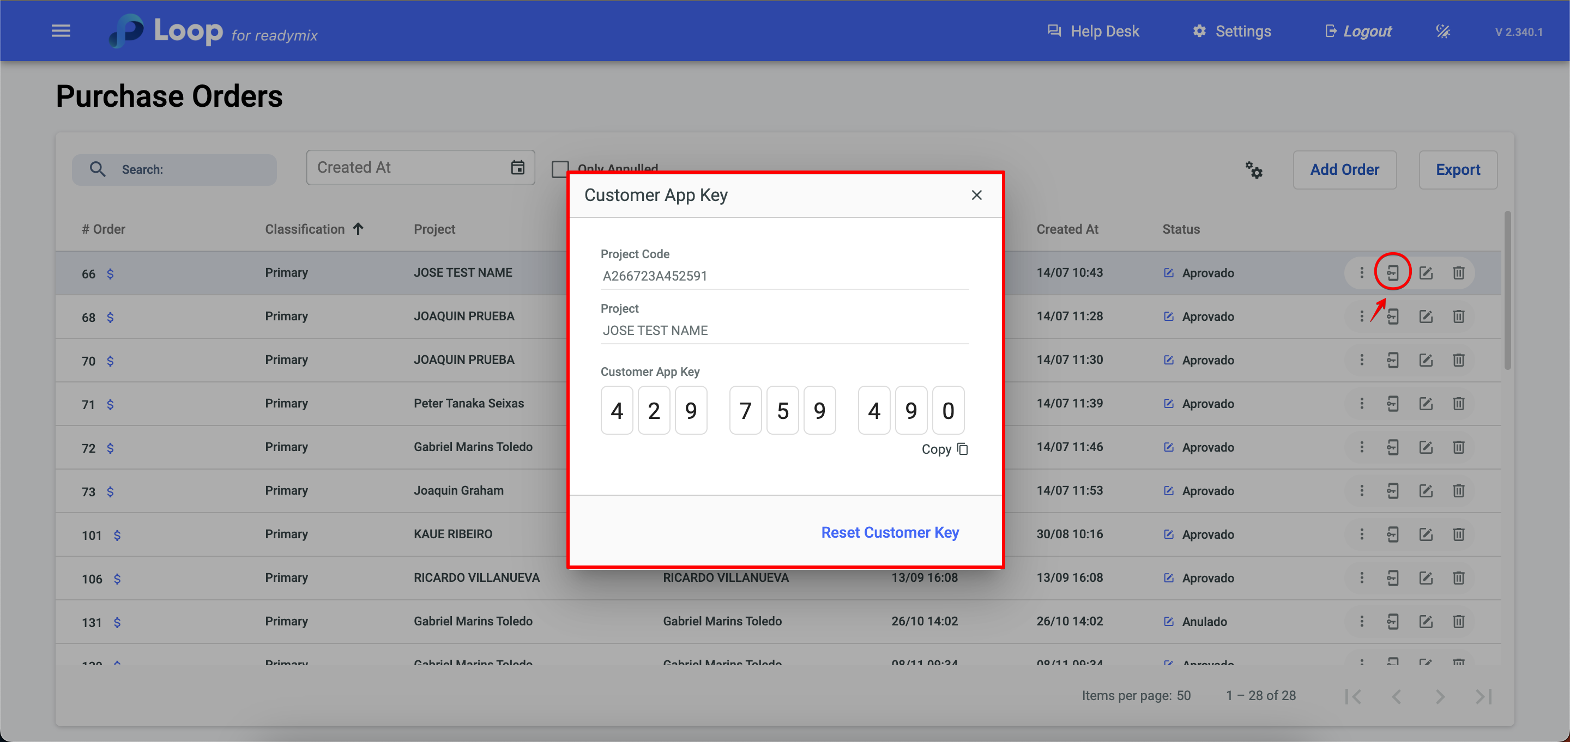Delete order 72 using trash icon
Image resolution: width=1570 pixels, height=742 pixels.
click(x=1458, y=447)
